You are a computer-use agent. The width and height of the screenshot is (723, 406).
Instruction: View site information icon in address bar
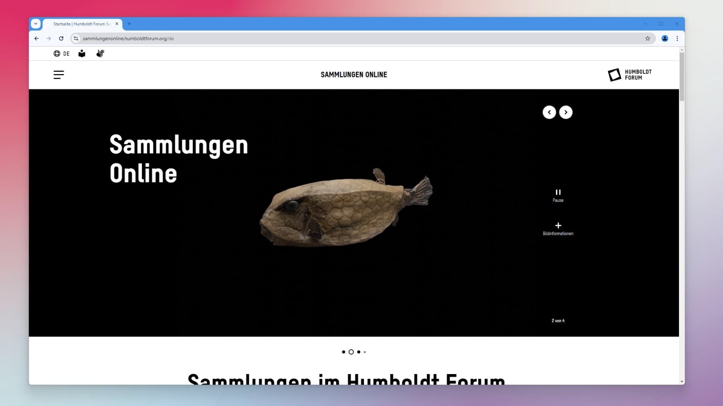pyautogui.click(x=76, y=38)
